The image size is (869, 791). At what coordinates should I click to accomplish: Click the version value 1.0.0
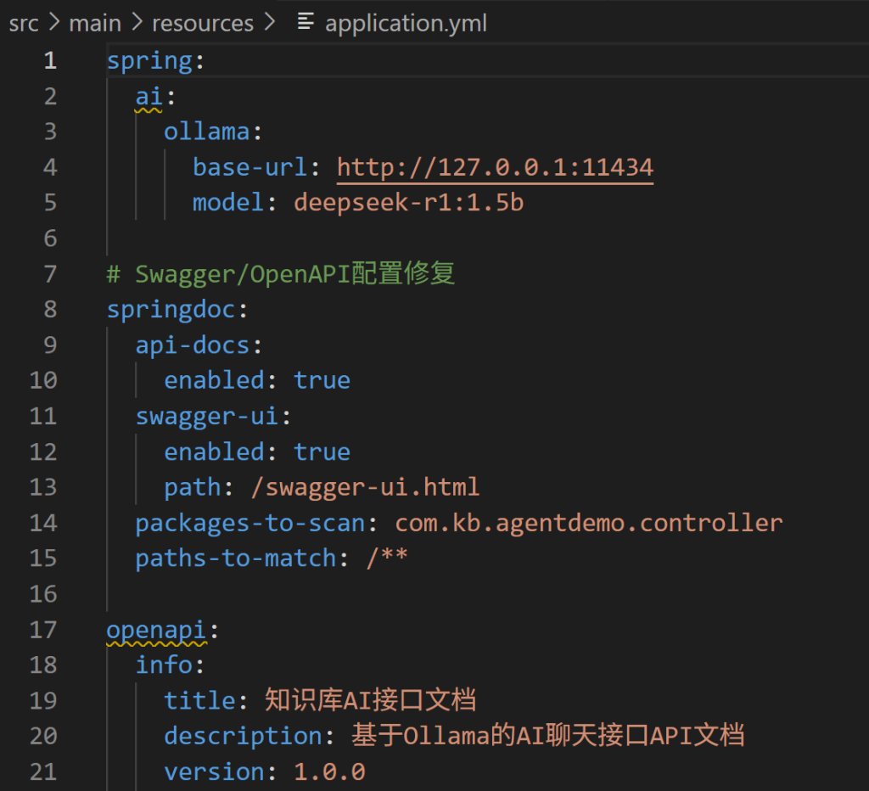pyautogui.click(x=329, y=772)
